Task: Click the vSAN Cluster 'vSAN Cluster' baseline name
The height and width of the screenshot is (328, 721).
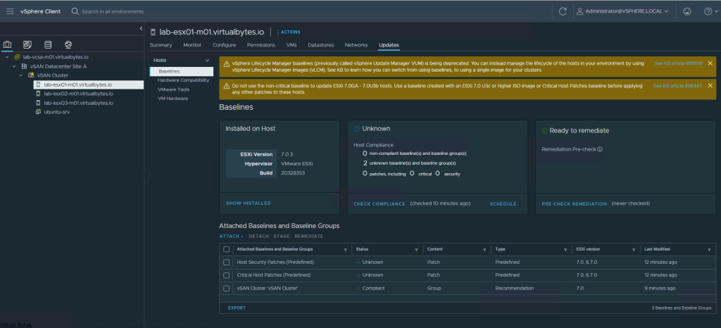Action: (268, 289)
